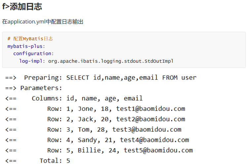Click the test1@baomidou.com email
The image size is (249, 167).
point(150,109)
